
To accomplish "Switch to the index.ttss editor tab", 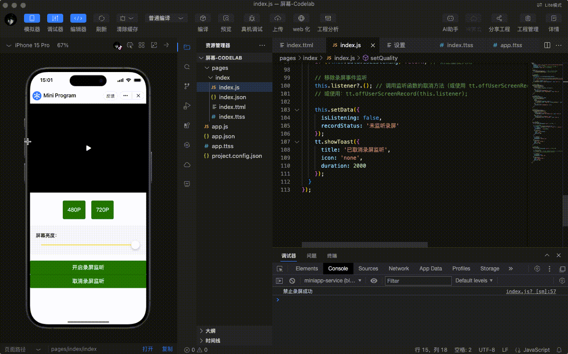I will pos(460,45).
